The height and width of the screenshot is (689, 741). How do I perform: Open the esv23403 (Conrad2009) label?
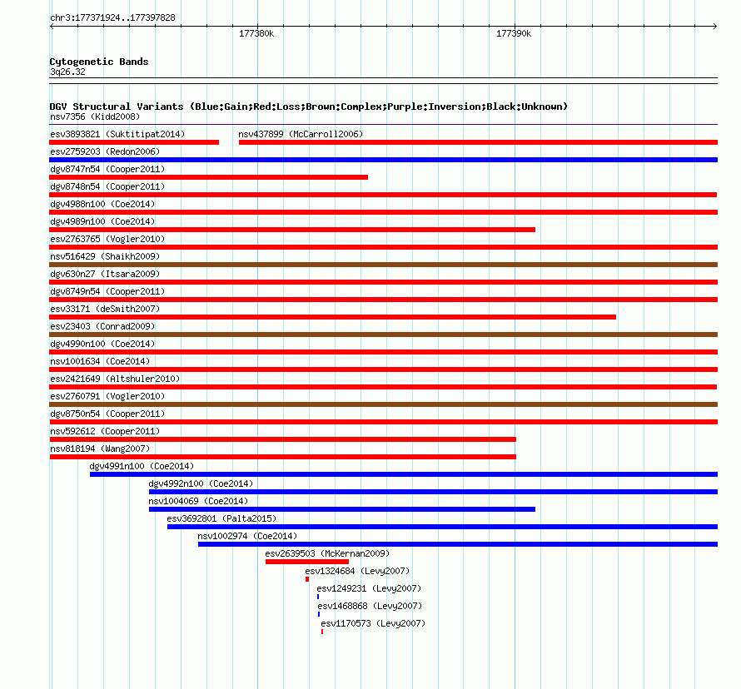102,326
